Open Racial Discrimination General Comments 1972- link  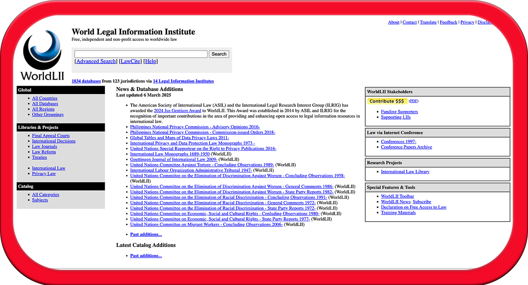click(x=223, y=203)
